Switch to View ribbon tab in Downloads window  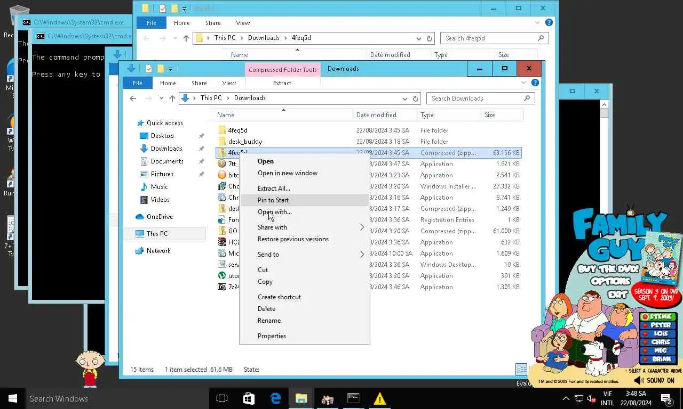pos(229,83)
